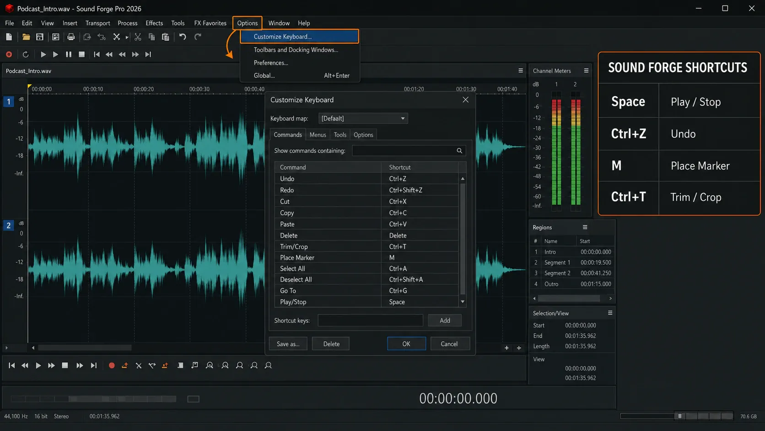Open the File menu
765x431 pixels.
10,23
